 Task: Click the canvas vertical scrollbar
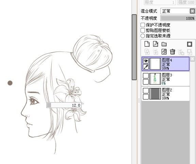click(134, 47)
